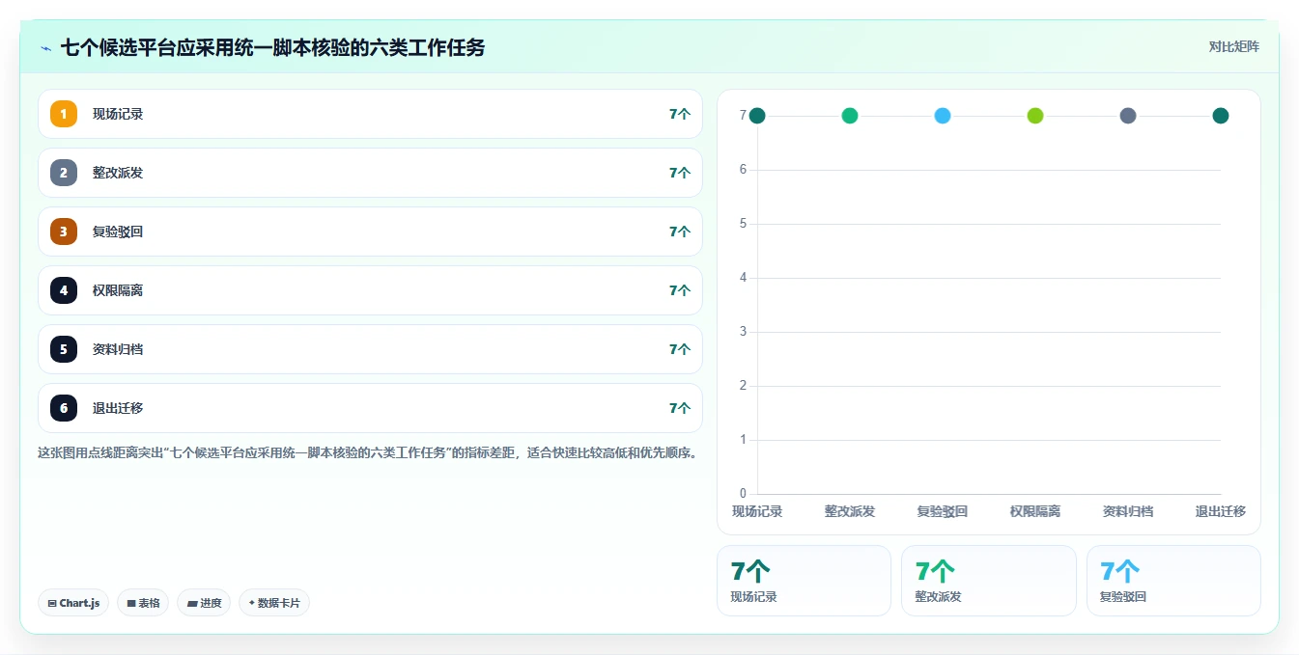Click the 7个 value in 整改派发 row

[680, 173]
